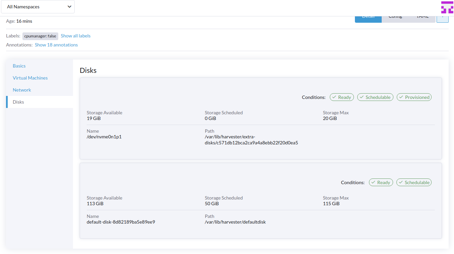Expand the Show 18 annotations link
Image resolution: width=454 pixels, height=254 pixels.
(56, 45)
